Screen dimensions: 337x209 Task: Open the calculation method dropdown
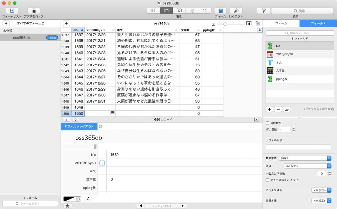click(x=321, y=201)
